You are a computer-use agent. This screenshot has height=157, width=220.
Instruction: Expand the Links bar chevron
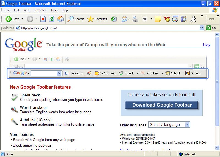(218, 16)
